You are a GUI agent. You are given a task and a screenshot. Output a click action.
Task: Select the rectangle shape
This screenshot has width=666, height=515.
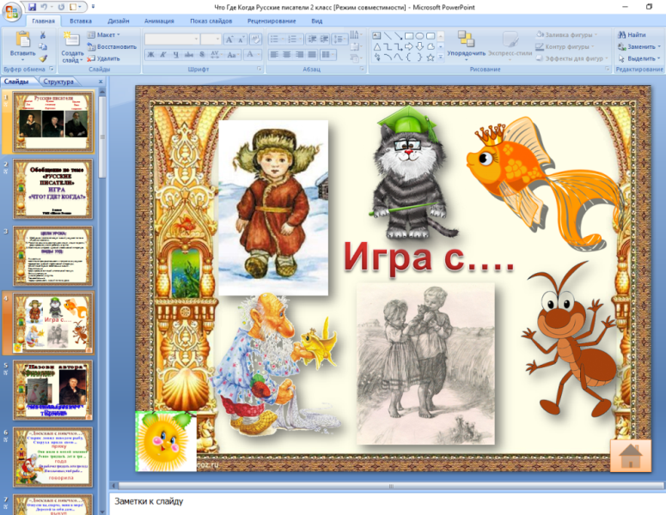pos(409,36)
